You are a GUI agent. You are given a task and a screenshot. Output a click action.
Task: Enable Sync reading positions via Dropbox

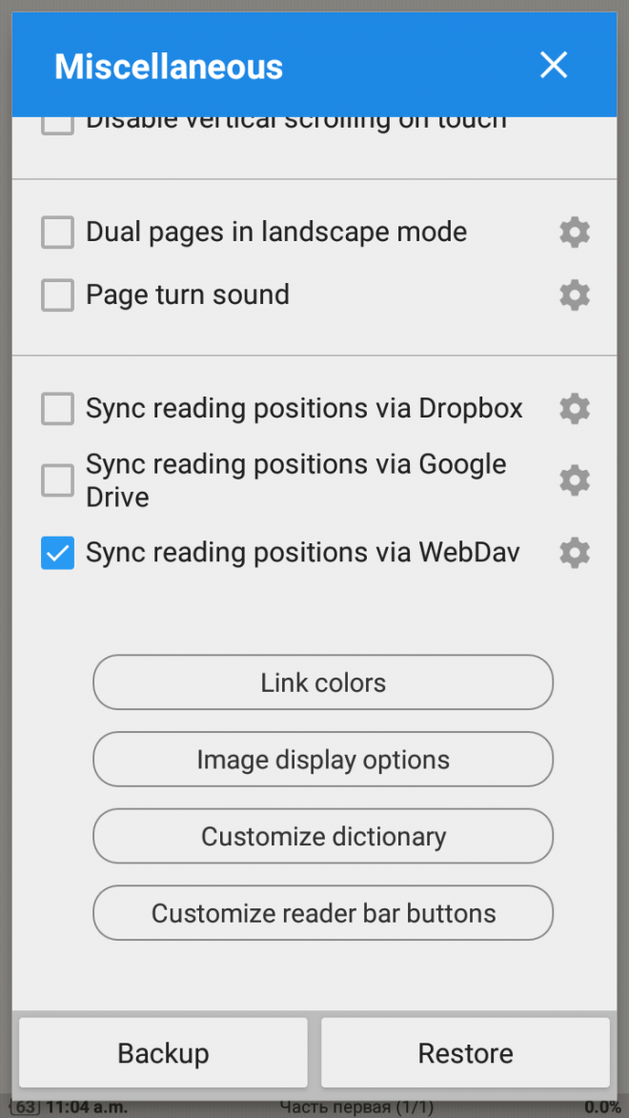(57, 408)
